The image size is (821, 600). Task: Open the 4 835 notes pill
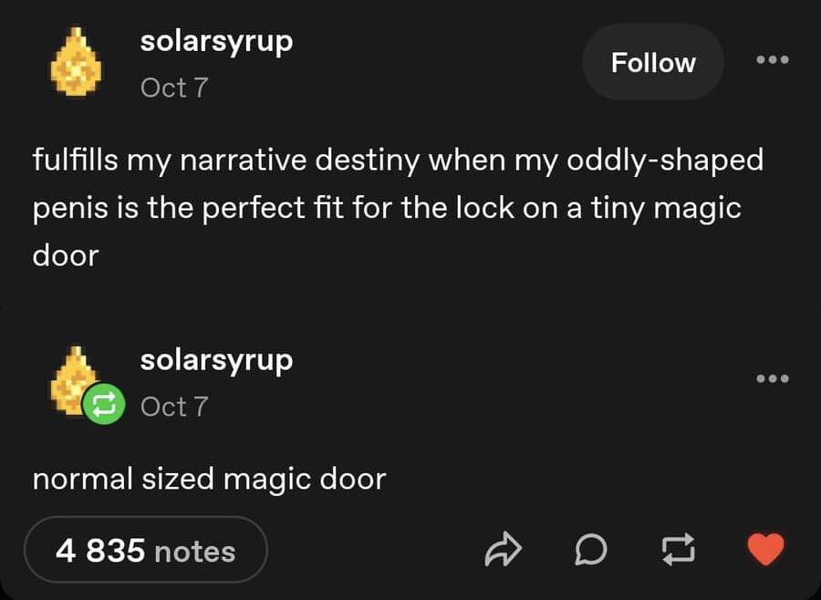pos(146,550)
